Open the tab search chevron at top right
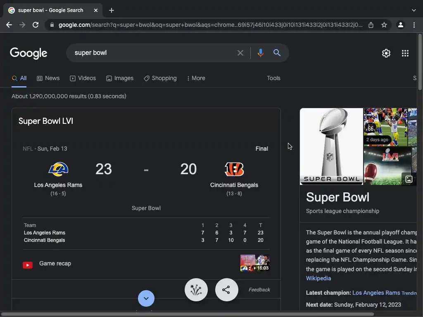Screen dimensions: 423x317 click(414, 10)
